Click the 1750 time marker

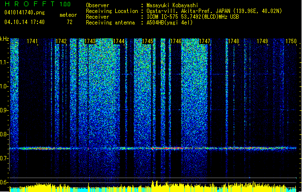[291, 41]
